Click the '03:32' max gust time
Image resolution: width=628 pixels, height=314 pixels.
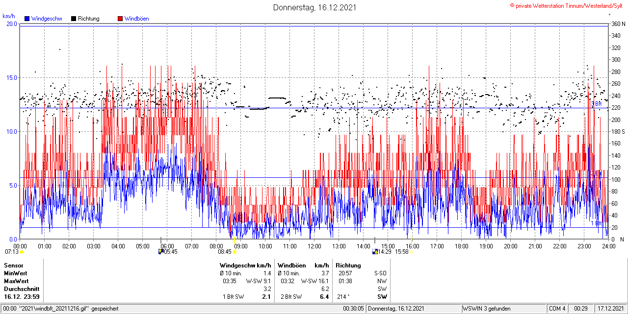(x=288, y=281)
